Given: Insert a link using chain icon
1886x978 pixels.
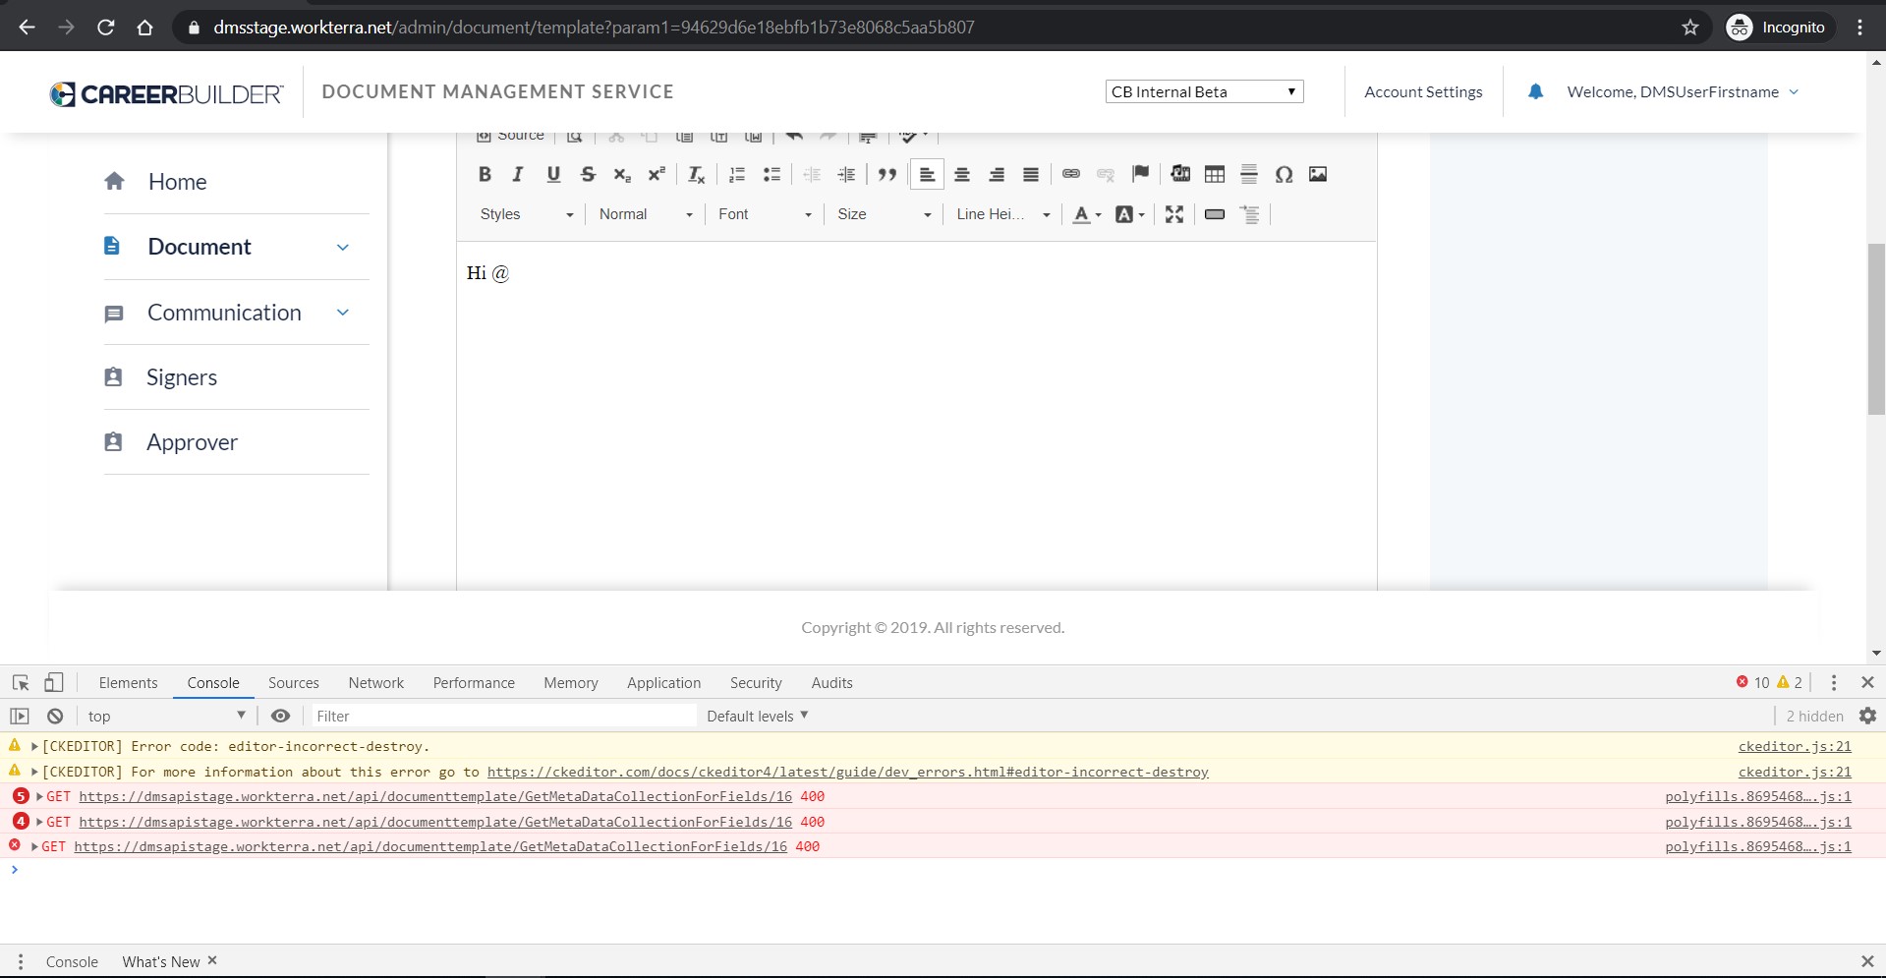Looking at the screenshot, I should click(x=1071, y=174).
